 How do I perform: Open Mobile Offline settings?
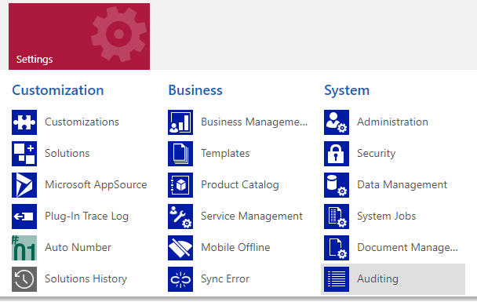tap(235, 247)
